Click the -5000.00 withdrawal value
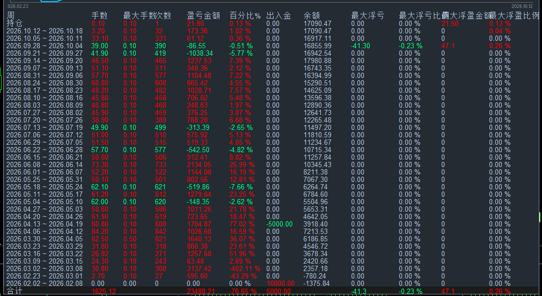The width and height of the screenshot is (542, 296). tap(279, 224)
